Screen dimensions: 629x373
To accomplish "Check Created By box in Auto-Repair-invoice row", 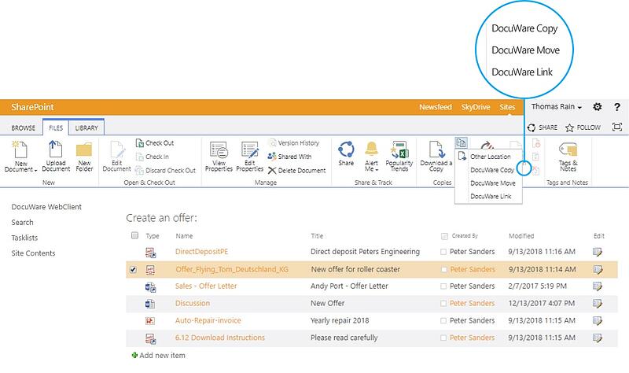I will click(x=443, y=321).
